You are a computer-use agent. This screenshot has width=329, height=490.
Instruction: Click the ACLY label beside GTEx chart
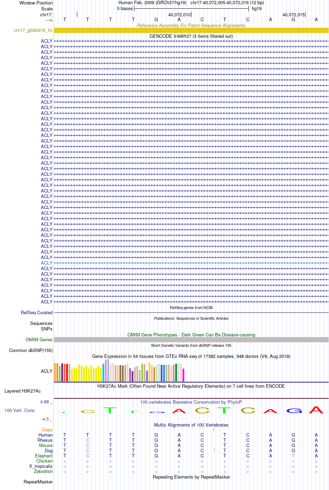(x=47, y=371)
